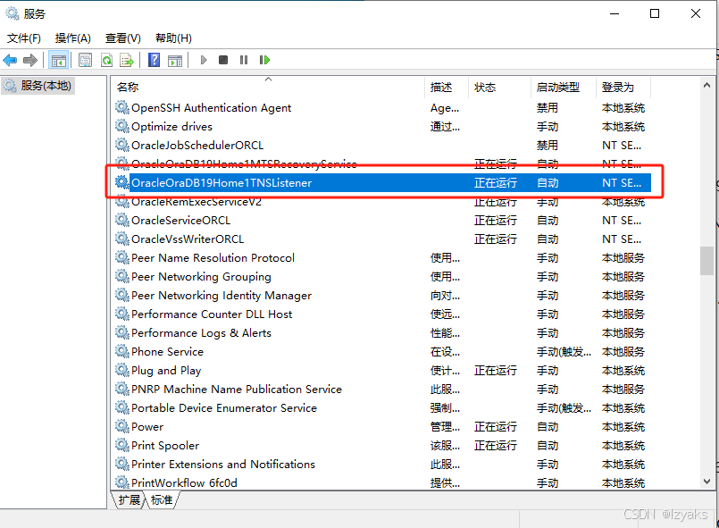Click the Services window title gear icon

pyautogui.click(x=12, y=13)
